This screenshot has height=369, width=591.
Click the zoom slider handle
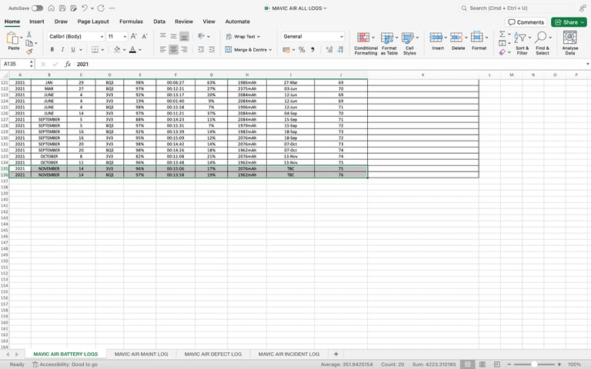tap(534, 364)
